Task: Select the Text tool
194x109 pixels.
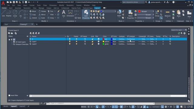Action: (64, 13)
